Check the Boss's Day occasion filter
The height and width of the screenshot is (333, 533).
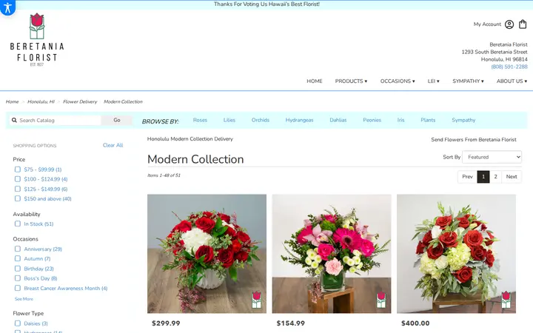tap(18, 278)
